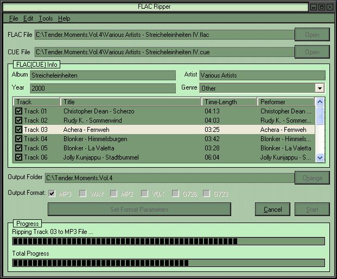
Task: Uncheck the Track 03 checkbox
Action: click(18, 130)
